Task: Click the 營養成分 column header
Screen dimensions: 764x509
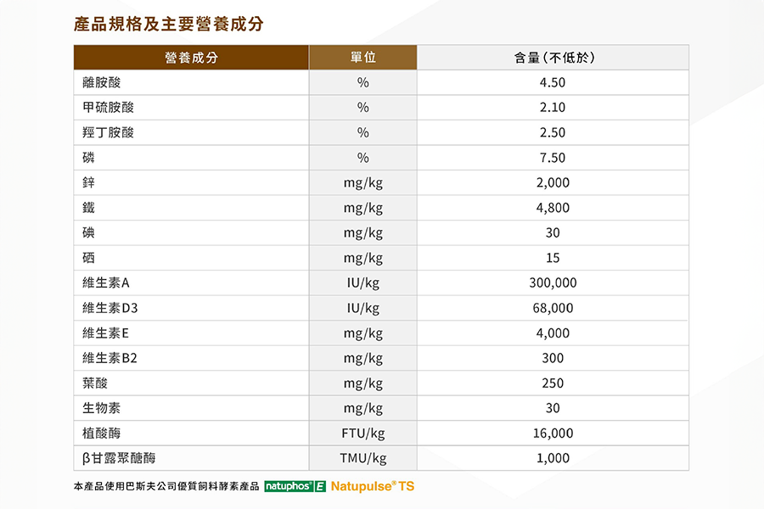Action: [191, 58]
